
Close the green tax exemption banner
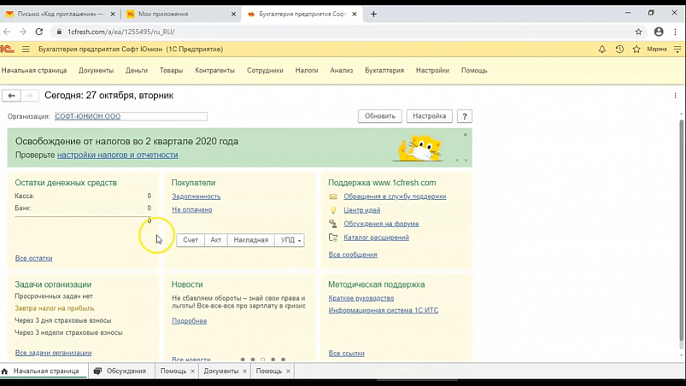(x=466, y=135)
